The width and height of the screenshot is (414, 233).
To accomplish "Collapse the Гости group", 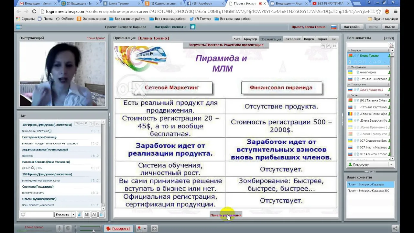I will (349, 95).
